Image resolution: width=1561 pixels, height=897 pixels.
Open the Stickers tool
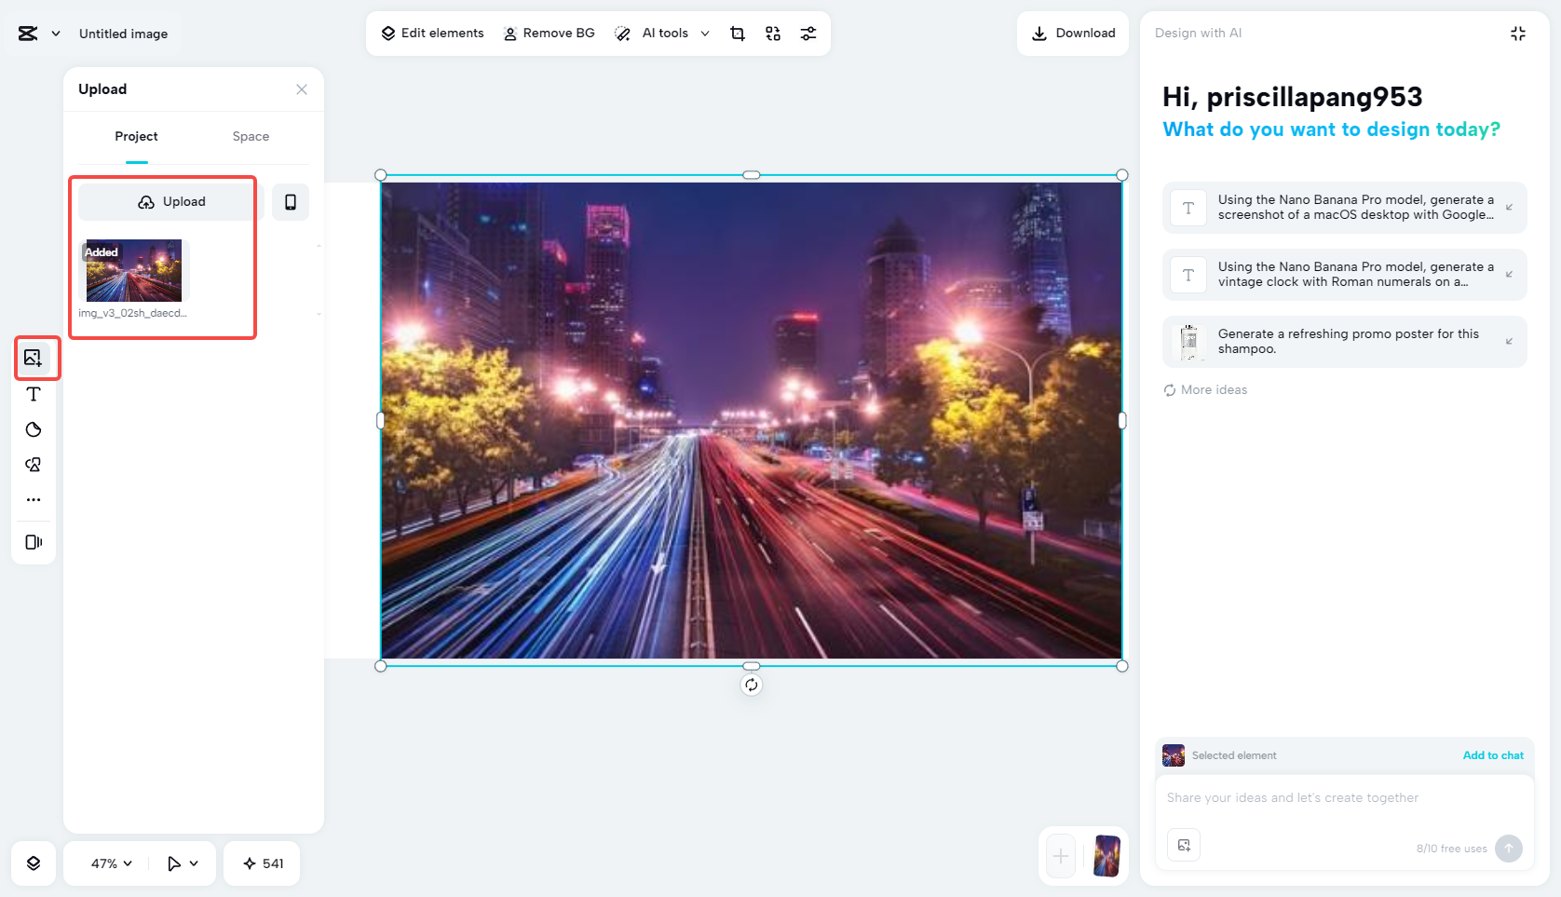pyautogui.click(x=33, y=429)
